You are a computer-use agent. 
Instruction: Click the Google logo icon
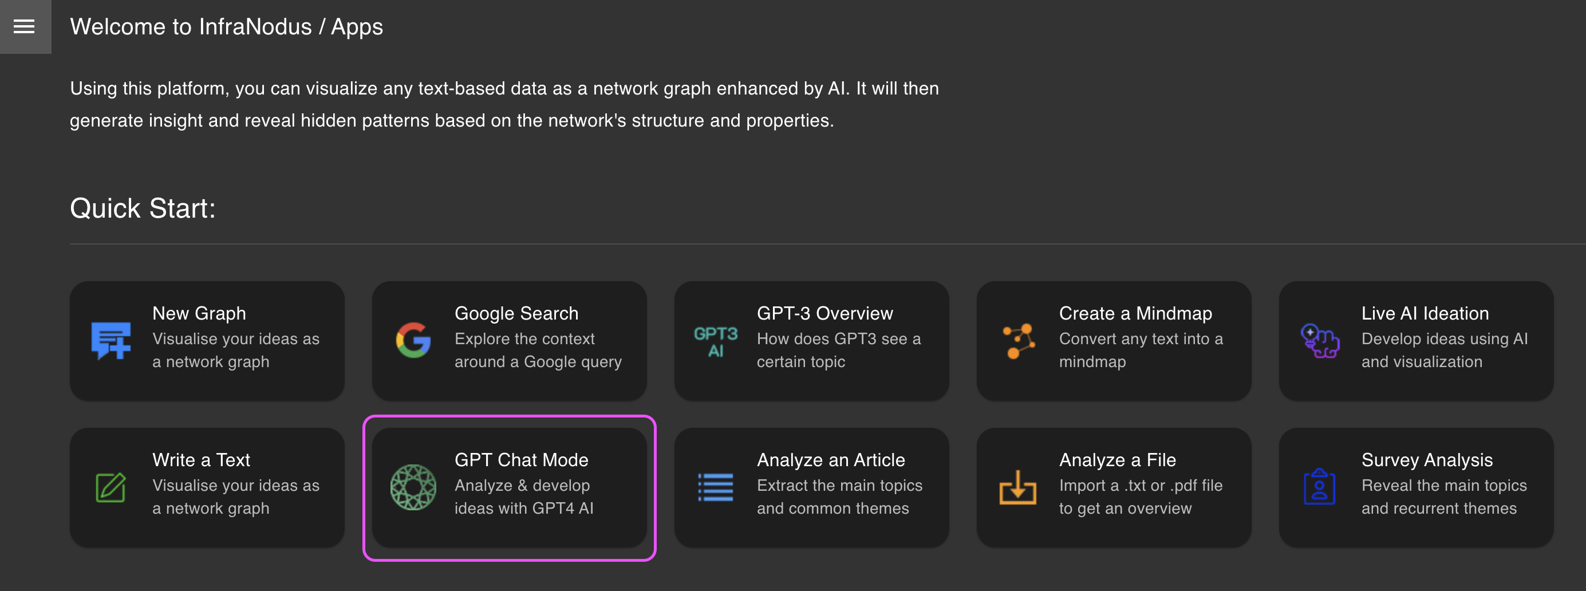coord(413,340)
